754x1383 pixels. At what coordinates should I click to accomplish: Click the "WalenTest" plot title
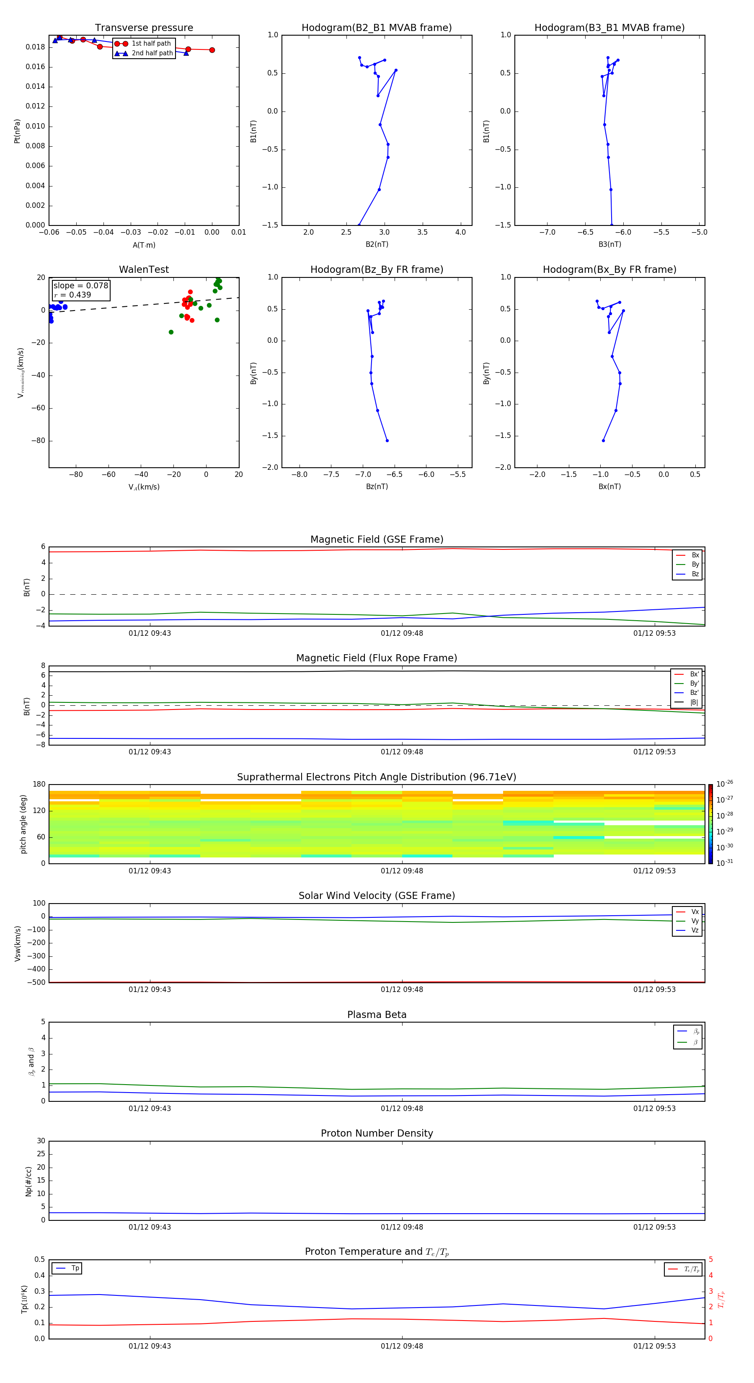coord(144,269)
